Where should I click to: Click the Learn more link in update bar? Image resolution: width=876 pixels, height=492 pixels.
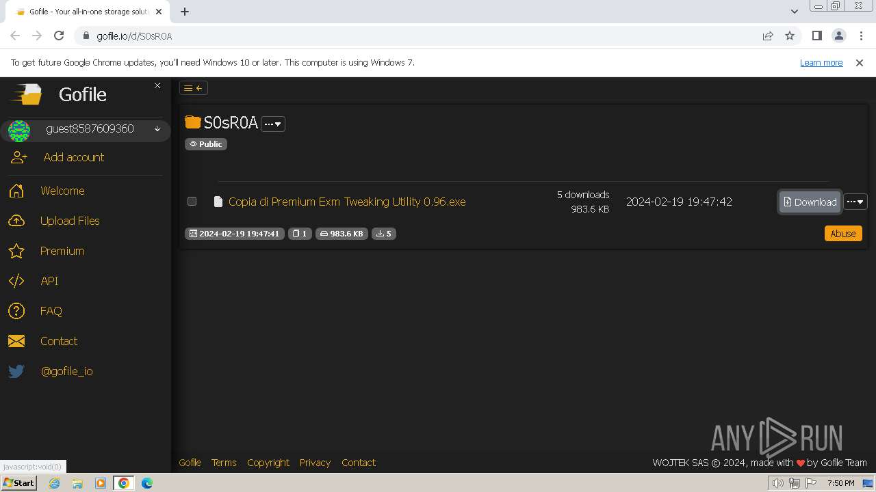[x=821, y=62]
